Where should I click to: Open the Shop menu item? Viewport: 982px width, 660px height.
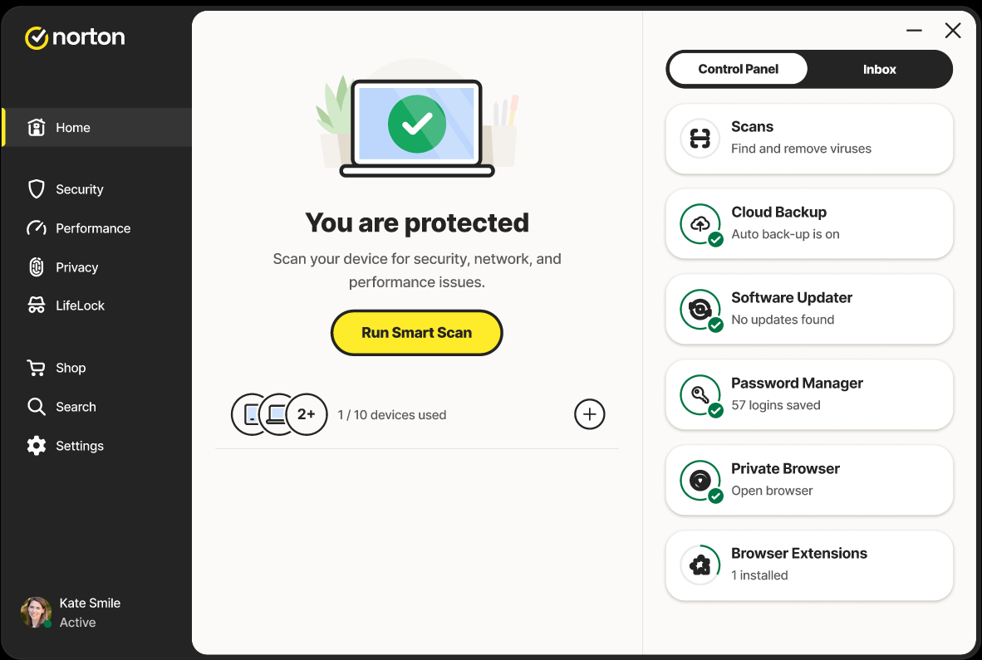coord(70,368)
